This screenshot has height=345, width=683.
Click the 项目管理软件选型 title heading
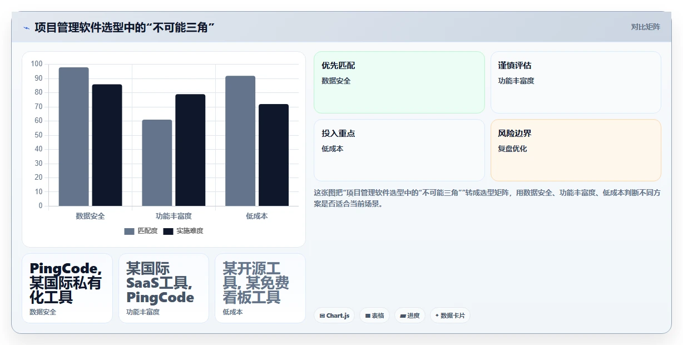click(125, 27)
